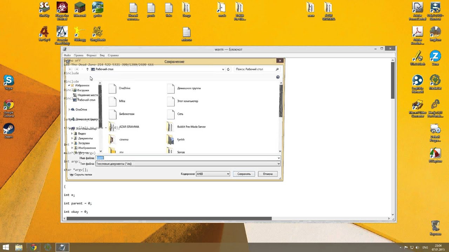Image resolution: width=449 pixels, height=252 pixels.
Task: Select the Movavi Video Converter icon
Action: pyautogui.click(x=417, y=108)
